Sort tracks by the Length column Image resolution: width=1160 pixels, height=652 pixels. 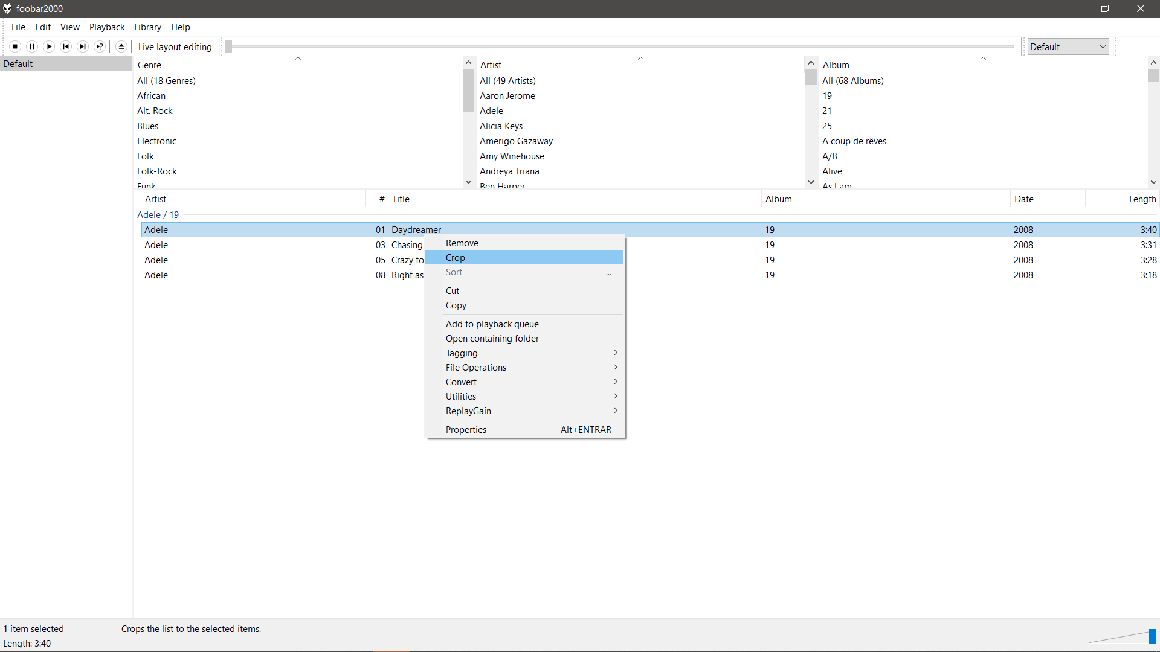pos(1141,199)
